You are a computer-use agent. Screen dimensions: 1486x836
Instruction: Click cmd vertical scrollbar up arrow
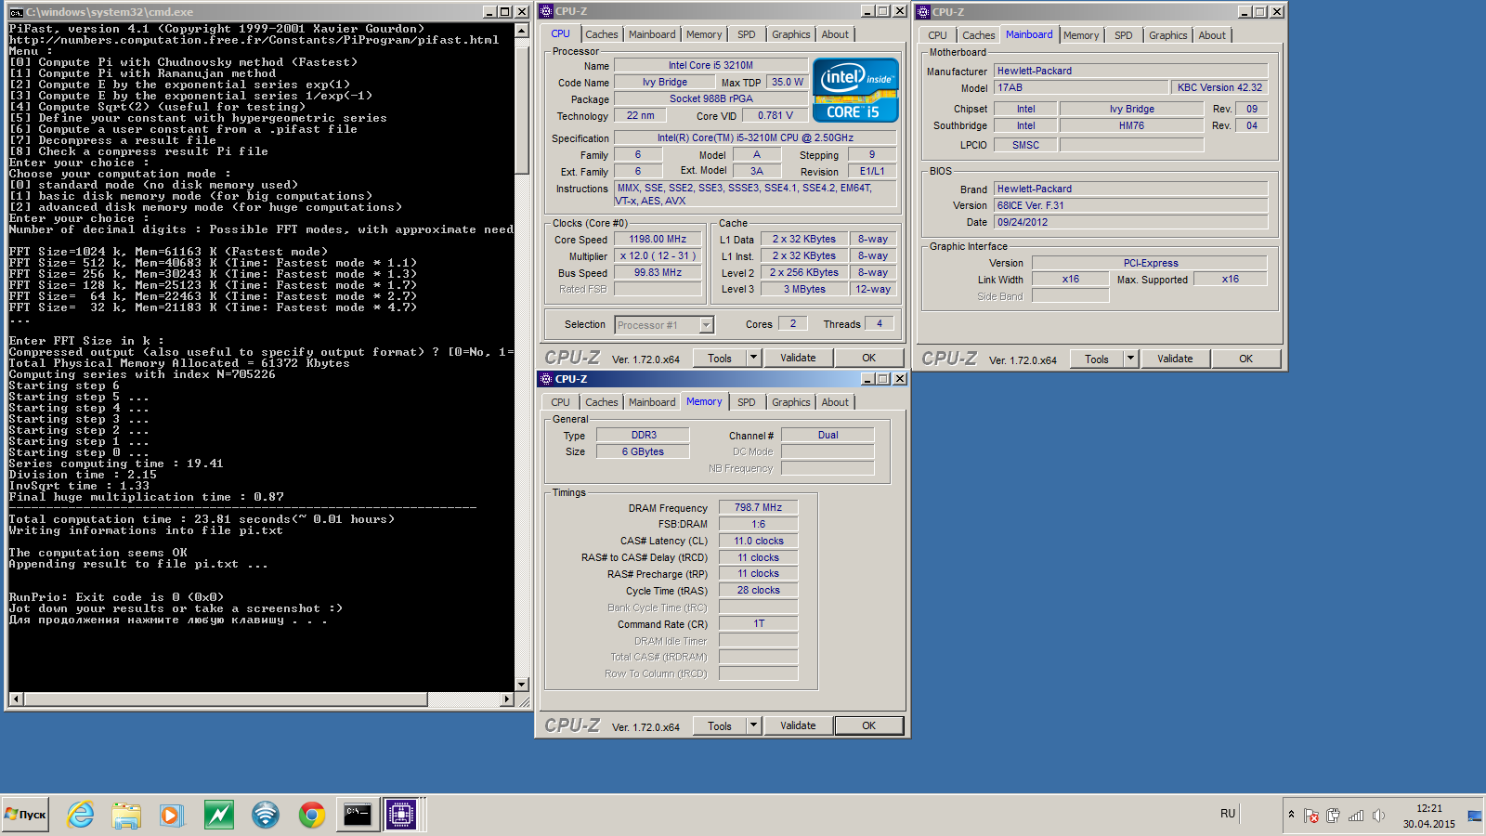click(x=521, y=32)
